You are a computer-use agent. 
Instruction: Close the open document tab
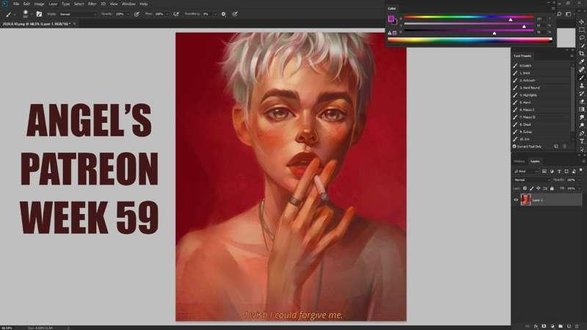(x=75, y=23)
